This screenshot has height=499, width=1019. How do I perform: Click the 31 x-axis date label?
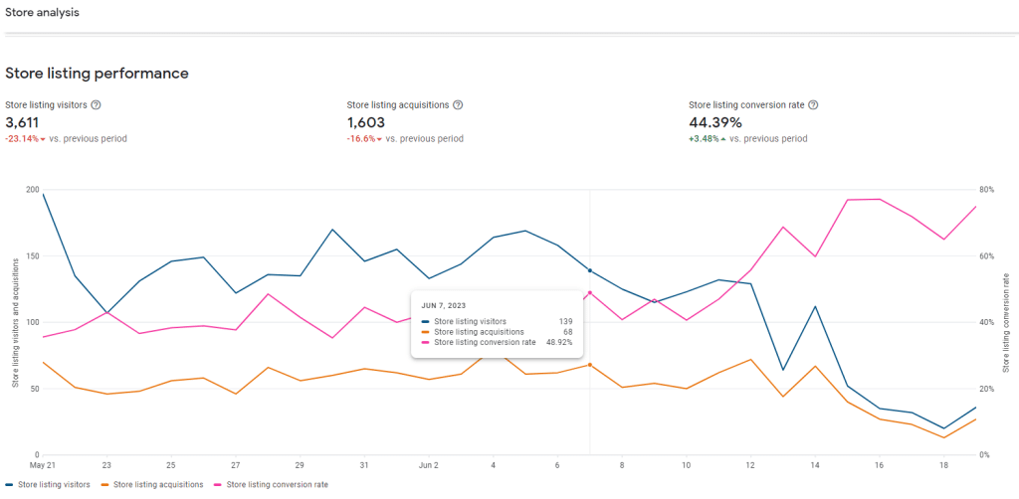point(364,465)
